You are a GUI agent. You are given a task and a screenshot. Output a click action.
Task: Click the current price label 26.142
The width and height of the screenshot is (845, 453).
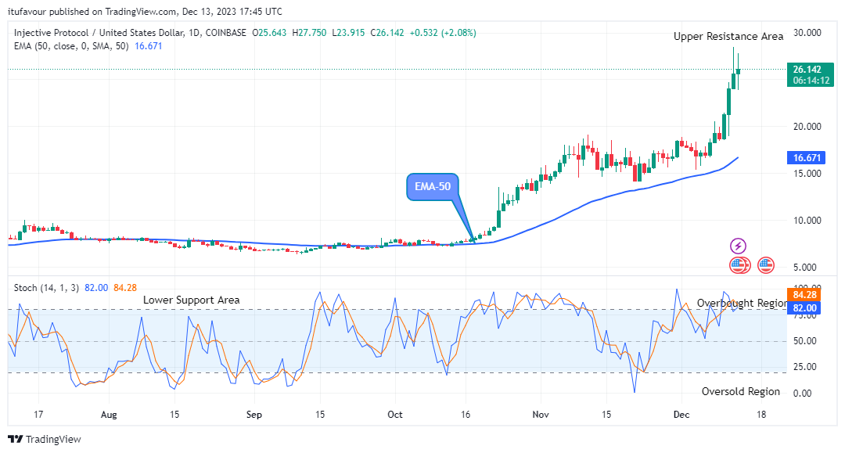(807, 70)
